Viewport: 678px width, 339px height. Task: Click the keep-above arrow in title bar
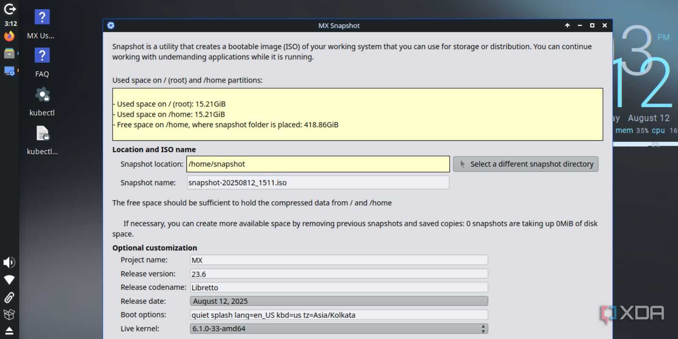click(x=567, y=25)
